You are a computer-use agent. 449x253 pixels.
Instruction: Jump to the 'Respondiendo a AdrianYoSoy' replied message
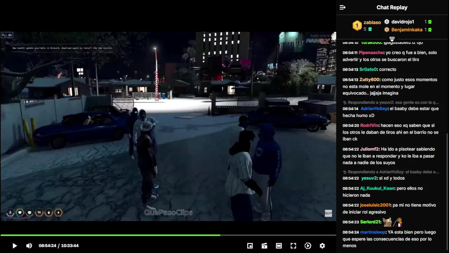pos(391,172)
